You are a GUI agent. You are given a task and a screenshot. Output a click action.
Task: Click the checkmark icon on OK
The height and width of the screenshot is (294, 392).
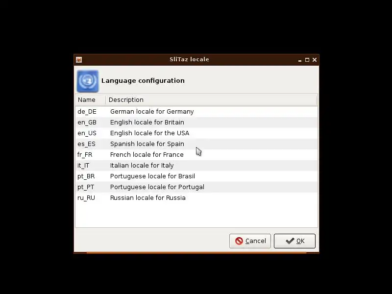pos(290,241)
